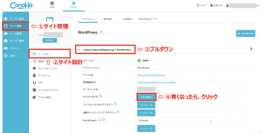Screen dimensions: 262x133
Task: Click the ステータス label
Action: [88, 61]
